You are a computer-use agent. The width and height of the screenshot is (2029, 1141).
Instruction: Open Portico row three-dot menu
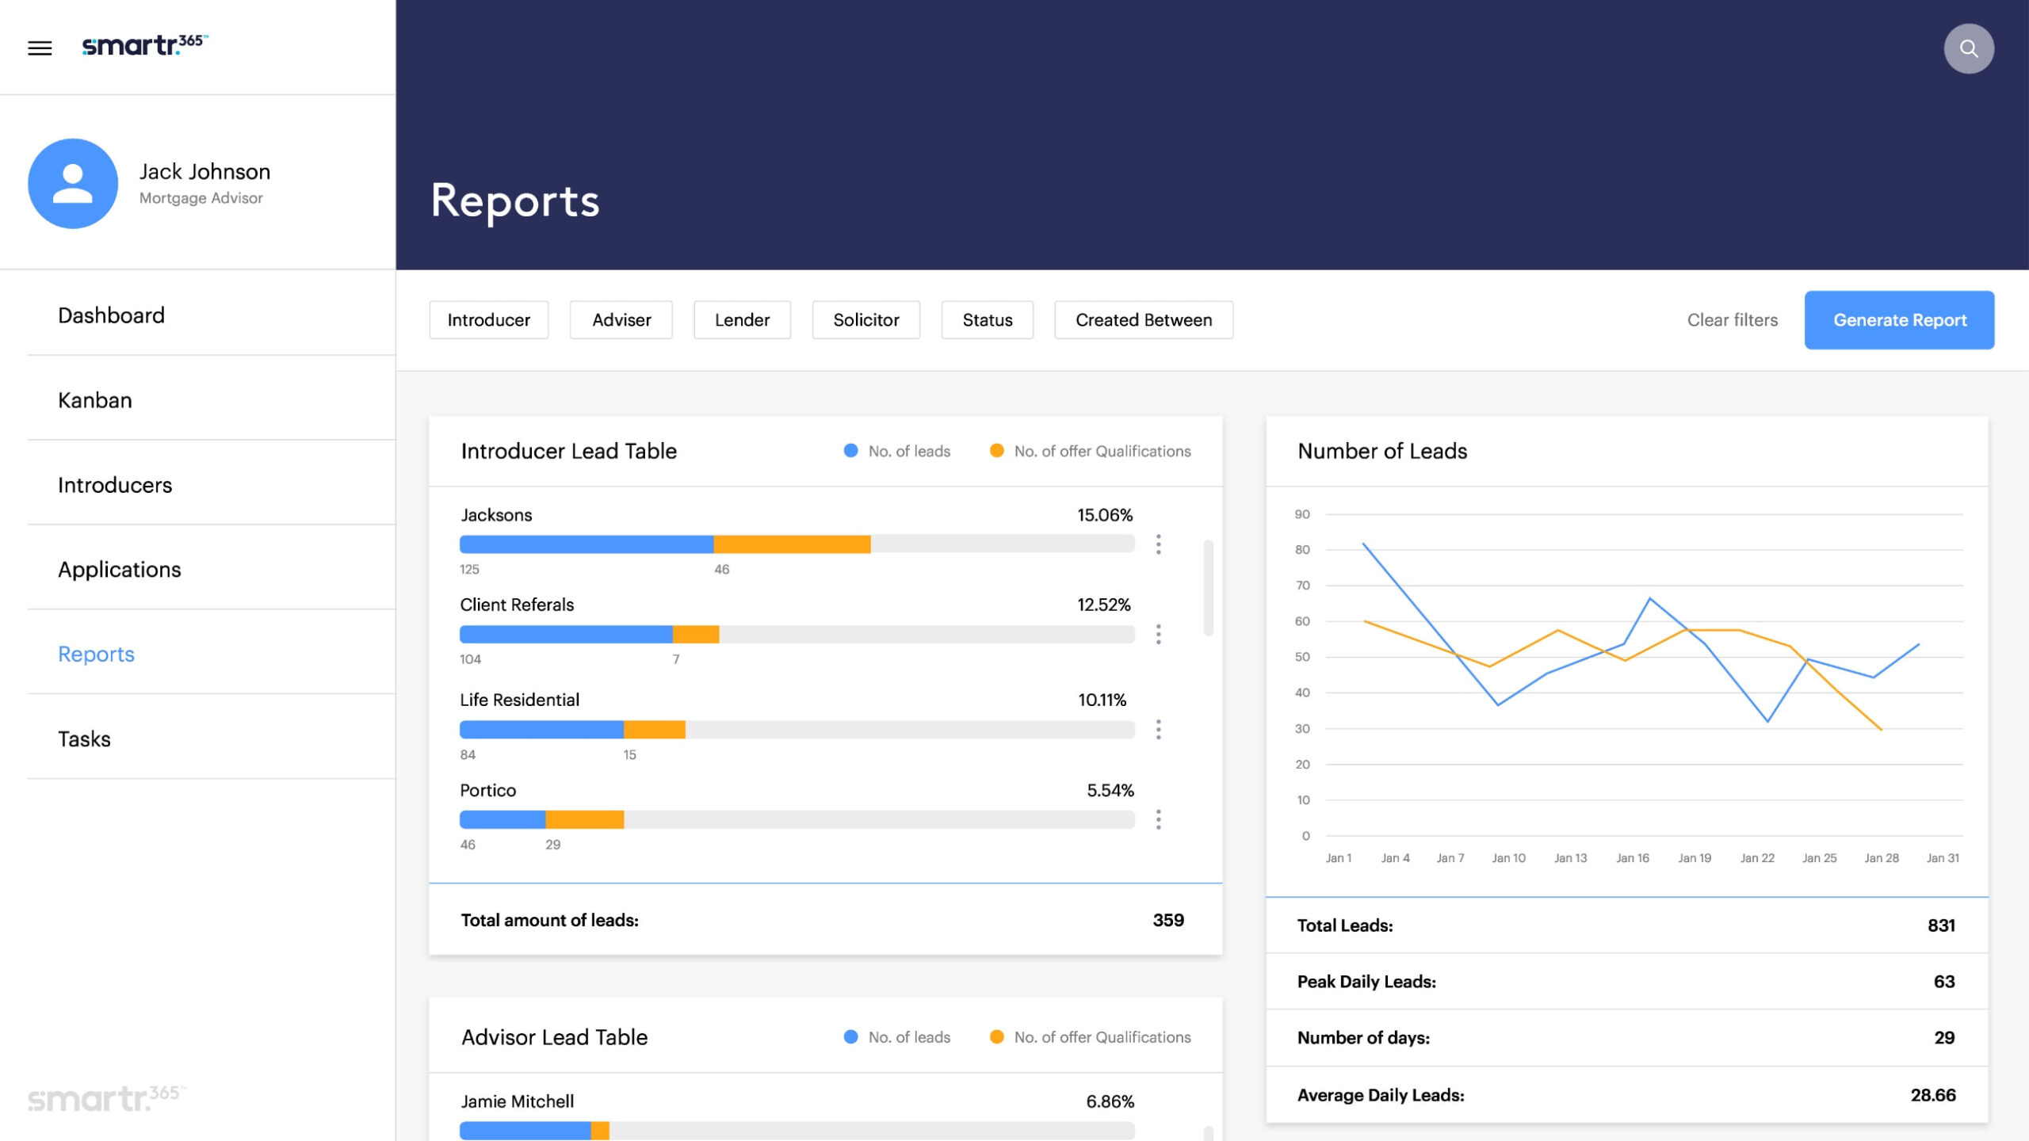pos(1158,819)
